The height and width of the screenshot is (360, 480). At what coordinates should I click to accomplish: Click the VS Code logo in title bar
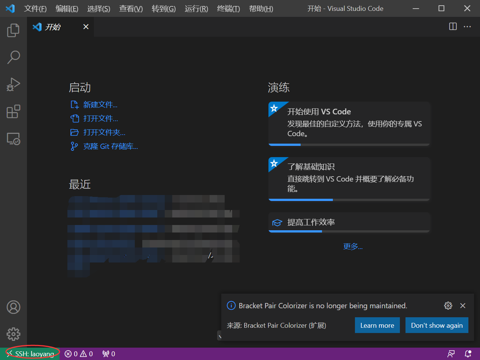[10, 8]
